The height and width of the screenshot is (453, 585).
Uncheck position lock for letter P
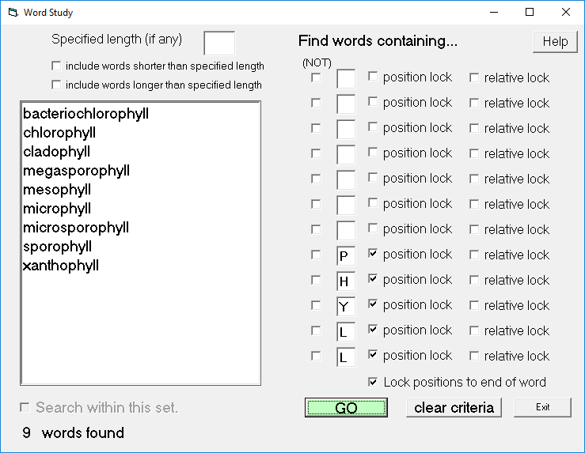(x=373, y=254)
